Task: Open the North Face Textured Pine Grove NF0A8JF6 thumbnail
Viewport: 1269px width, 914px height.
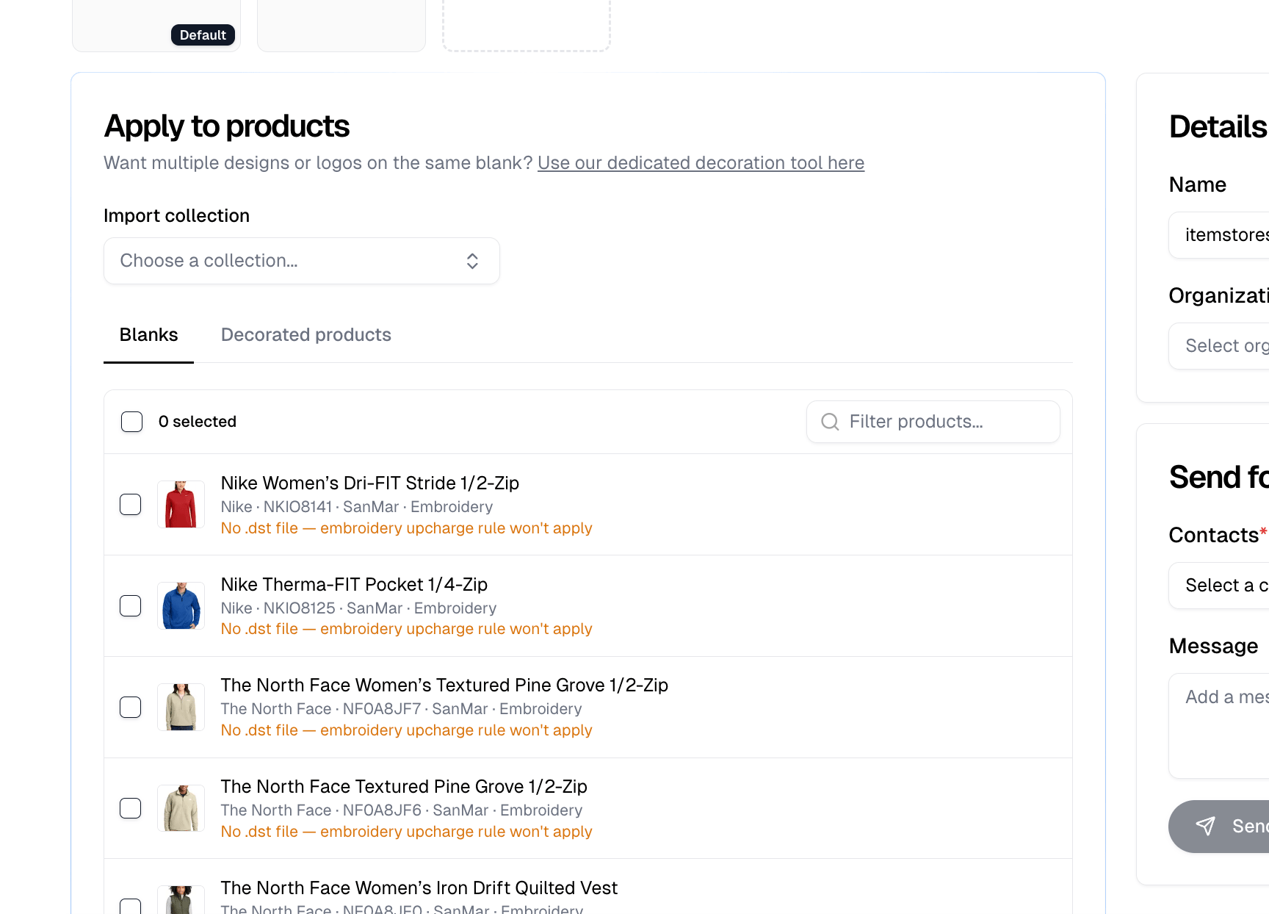Action: tap(181, 808)
